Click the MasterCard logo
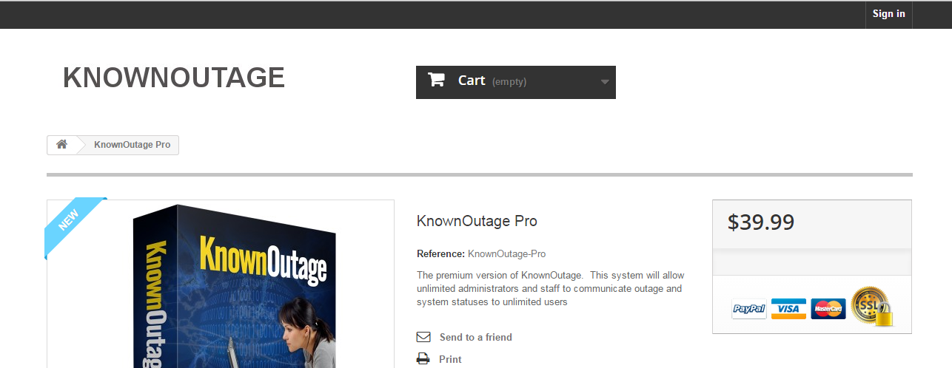The image size is (952, 368). [x=828, y=309]
